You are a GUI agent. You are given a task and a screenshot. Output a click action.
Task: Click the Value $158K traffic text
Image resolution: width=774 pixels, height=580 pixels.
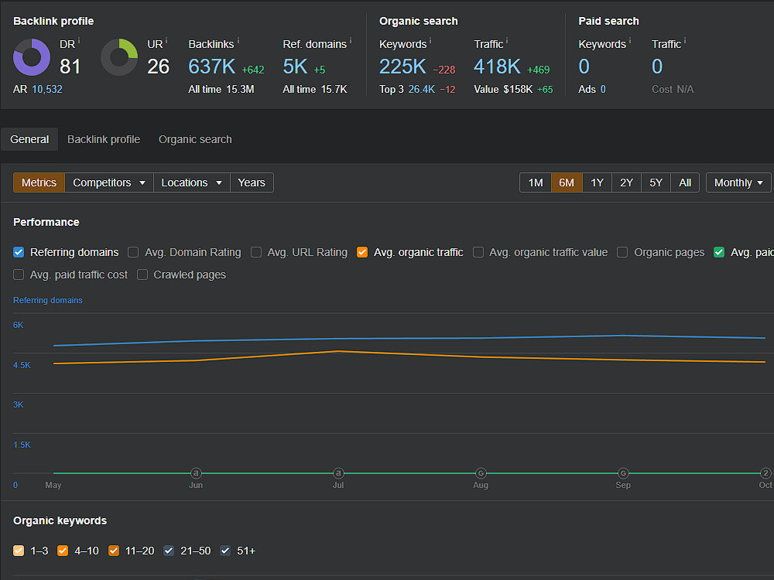pos(504,89)
